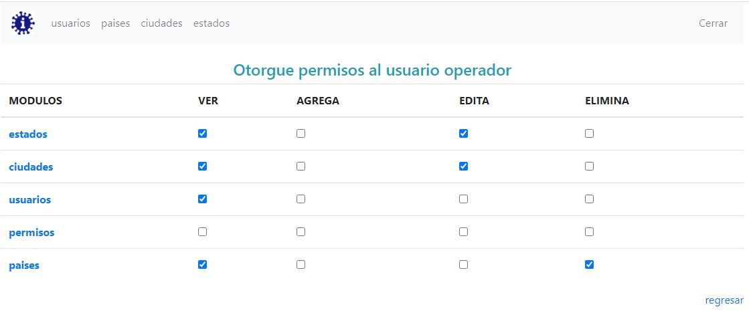749x319 pixels.
Task: Click the estados module link in table
Action: coord(28,134)
